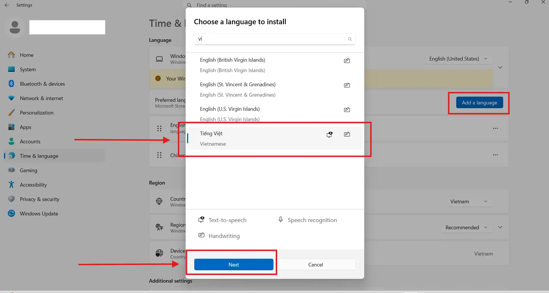Click the user profile avatar icon
Image resolution: width=549 pixels, height=293 pixels.
[15, 27]
